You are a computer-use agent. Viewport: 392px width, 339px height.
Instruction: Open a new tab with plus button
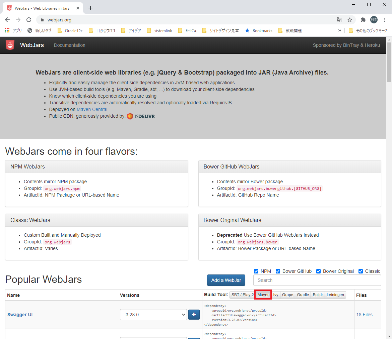coord(90,8)
